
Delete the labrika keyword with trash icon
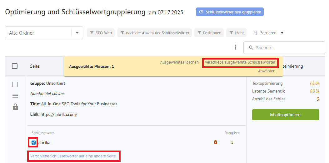(215, 142)
